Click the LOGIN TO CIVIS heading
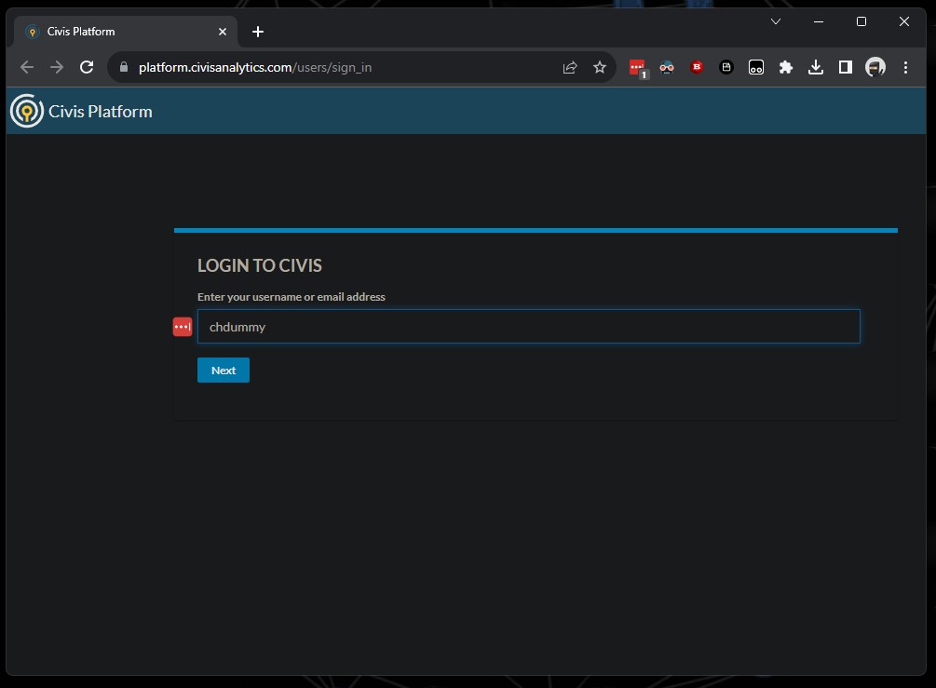 pos(260,265)
